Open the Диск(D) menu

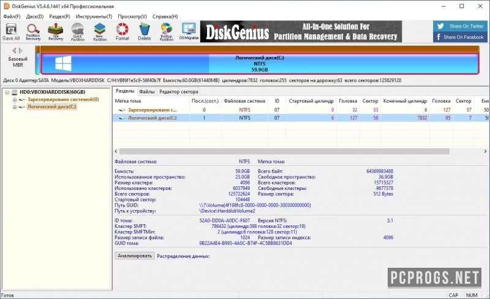(35, 17)
